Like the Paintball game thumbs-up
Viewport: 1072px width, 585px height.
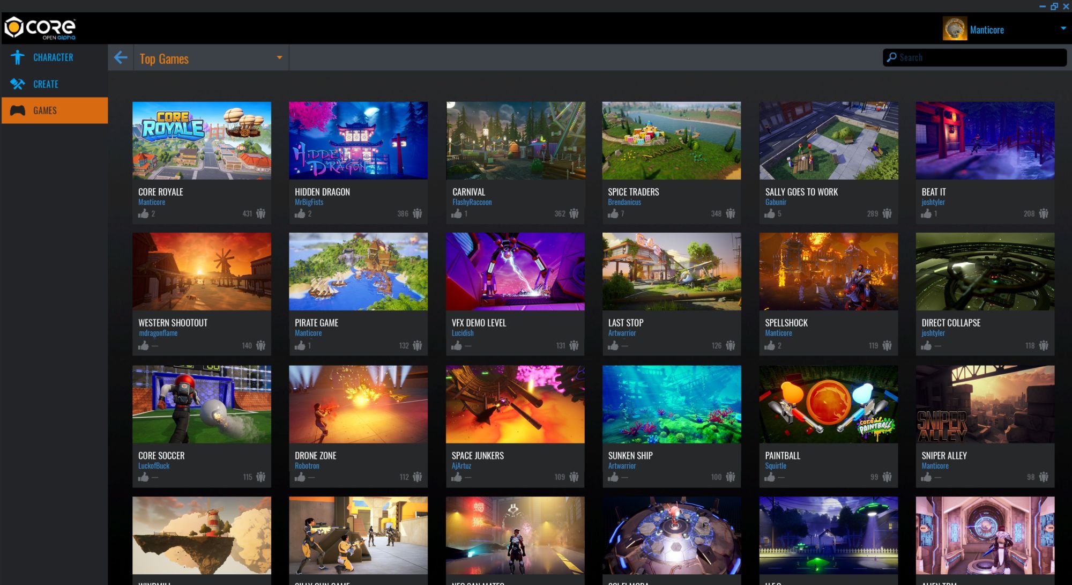[x=770, y=477]
